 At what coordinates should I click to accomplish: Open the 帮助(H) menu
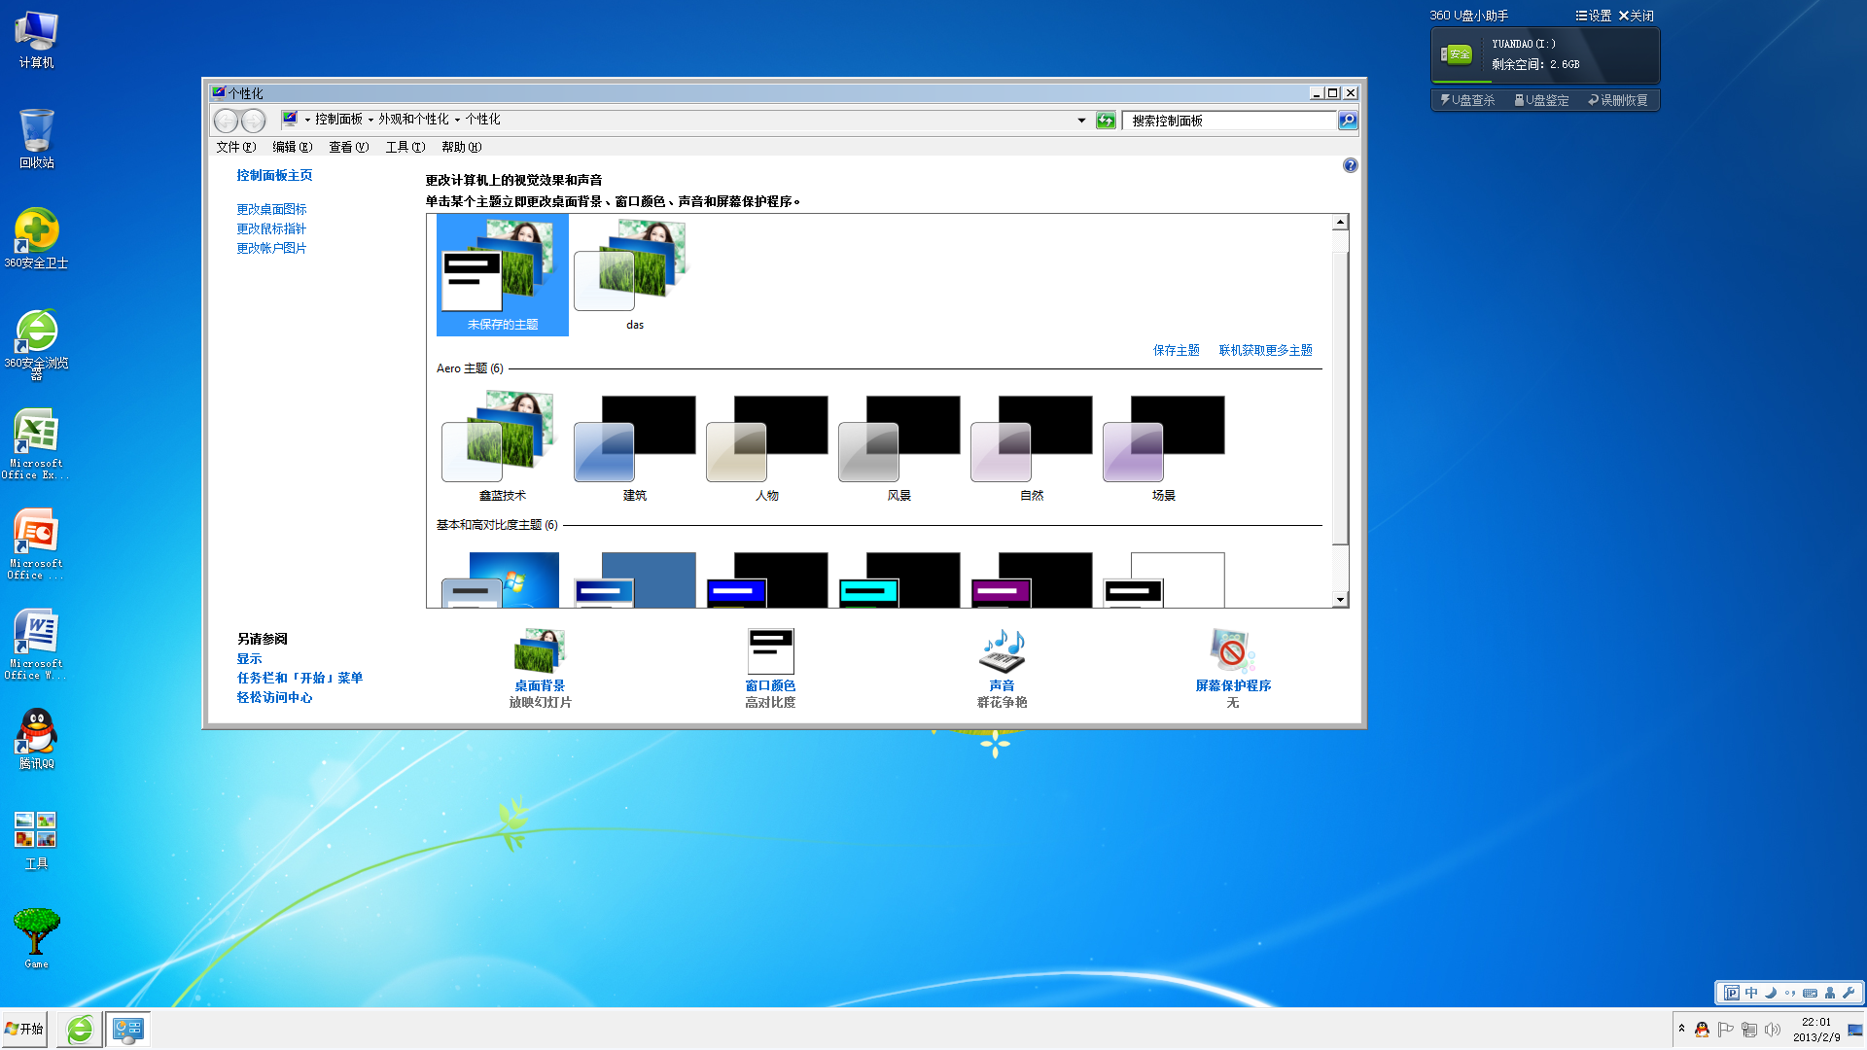tap(461, 147)
